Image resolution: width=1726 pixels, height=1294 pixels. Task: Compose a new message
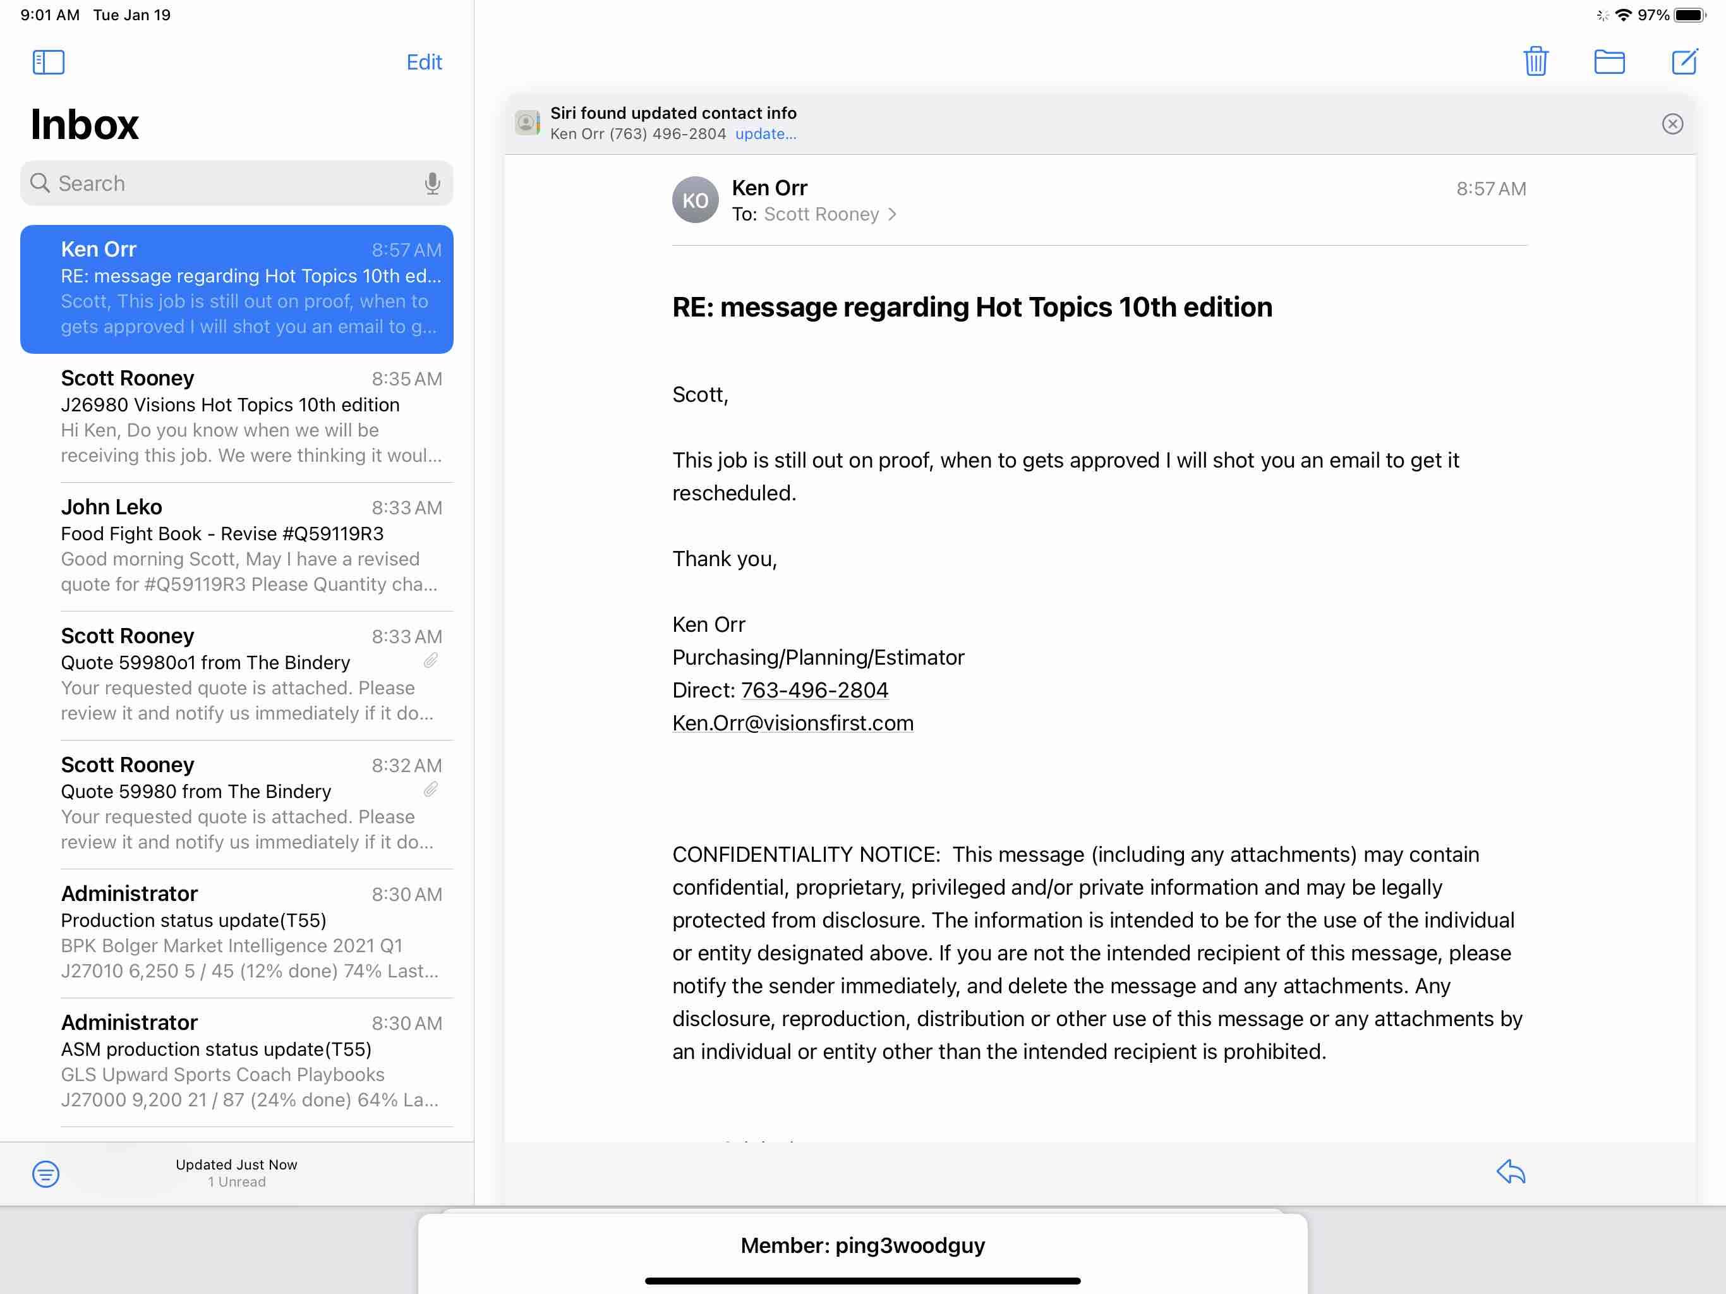[1684, 62]
